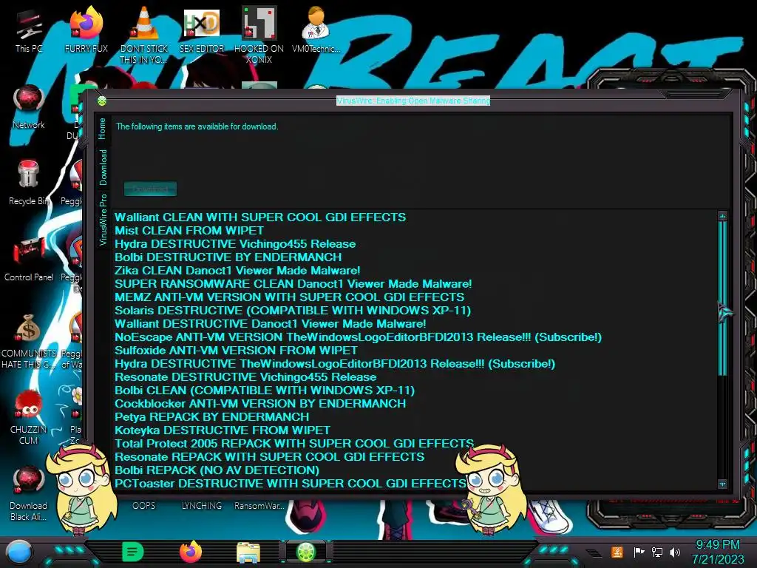Switch to the VirusWire Pro tab
Viewport: 757px width, 568px height.
click(x=103, y=220)
